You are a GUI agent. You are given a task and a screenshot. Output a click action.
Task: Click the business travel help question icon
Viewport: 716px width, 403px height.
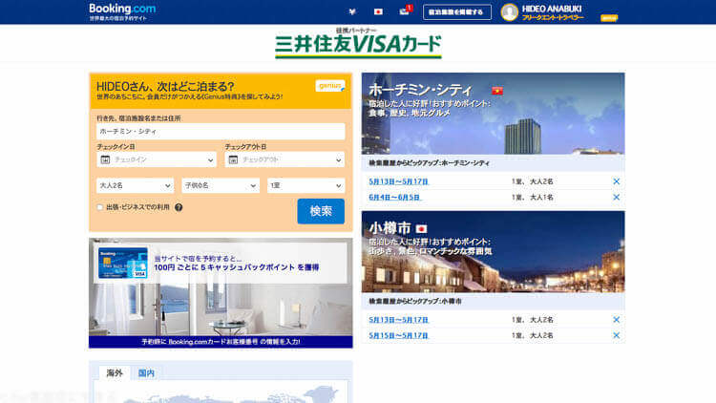(179, 207)
